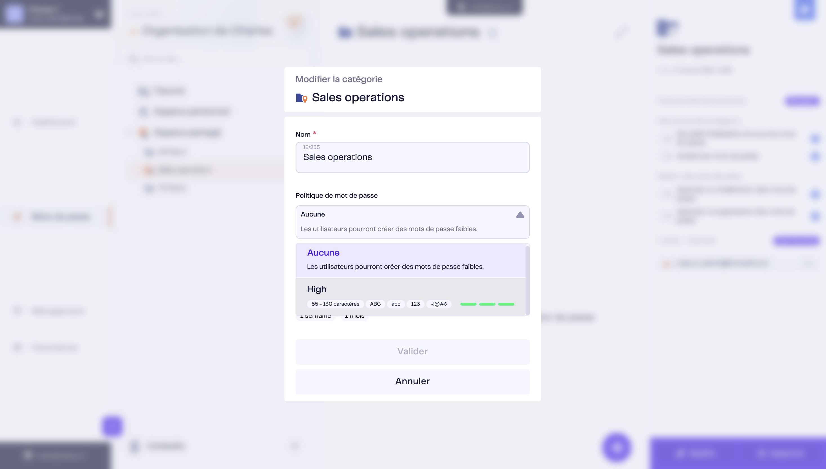The height and width of the screenshot is (469, 826).
Task: Open the Aucune password policy select box
Action: click(x=412, y=222)
